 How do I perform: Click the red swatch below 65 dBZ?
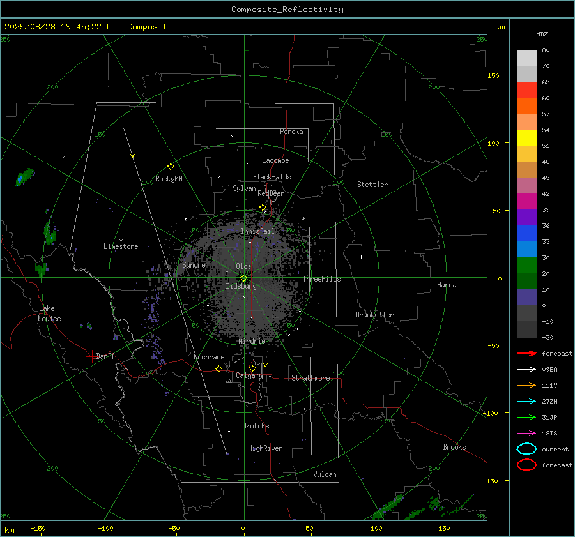click(x=526, y=90)
